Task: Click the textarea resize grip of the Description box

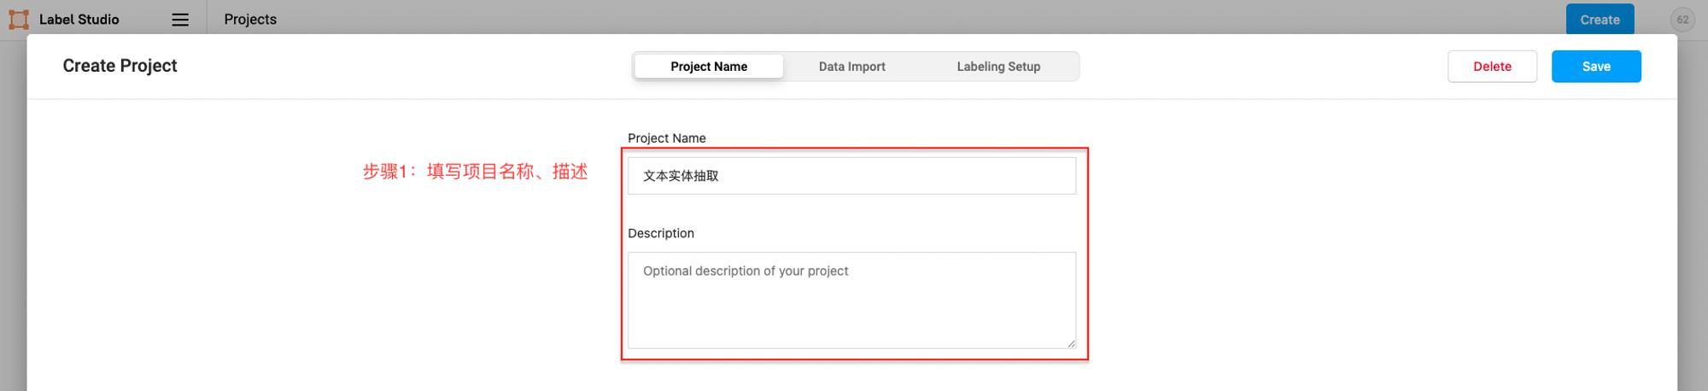Action: click(x=1071, y=343)
